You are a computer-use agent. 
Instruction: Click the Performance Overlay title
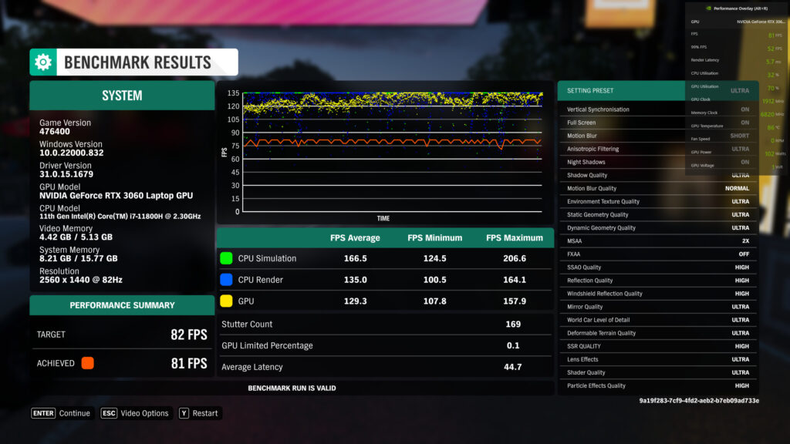coord(741,8)
